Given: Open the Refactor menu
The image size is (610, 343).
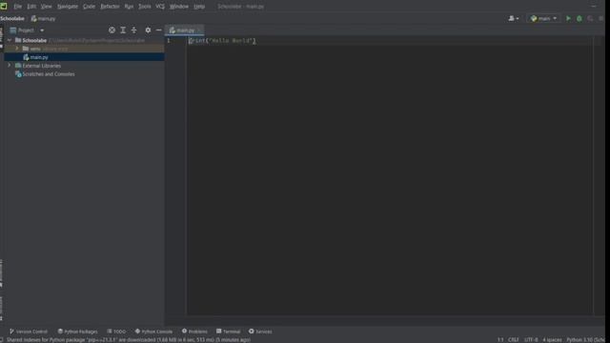Looking at the screenshot, I should 111,7.
